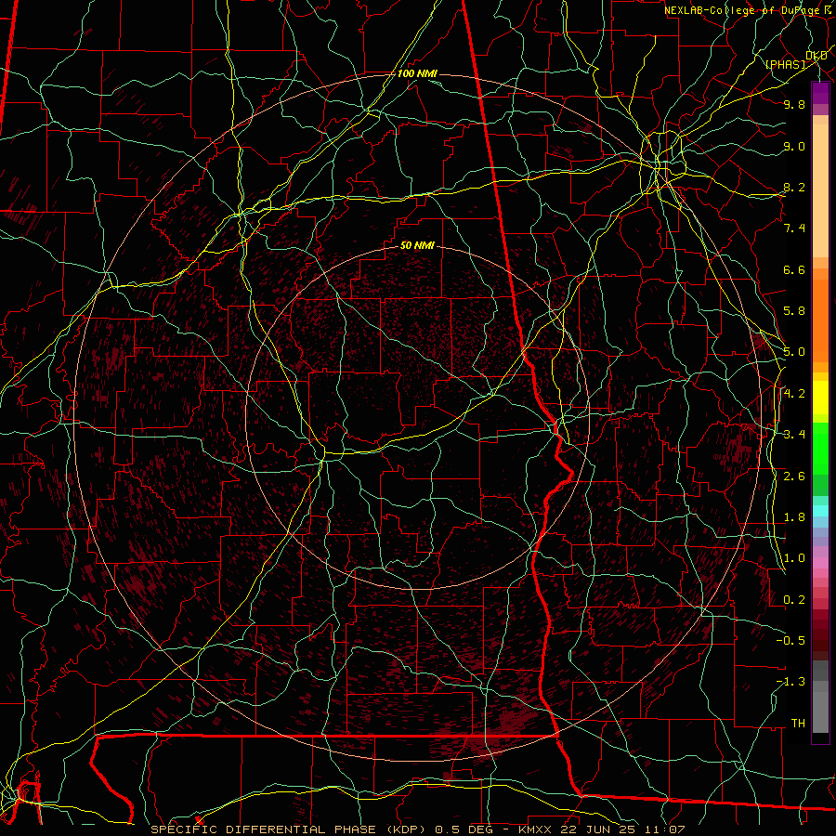The image size is (836, 836).
Task: Click the 0.5 DEG elevation text
Action: coord(464,829)
